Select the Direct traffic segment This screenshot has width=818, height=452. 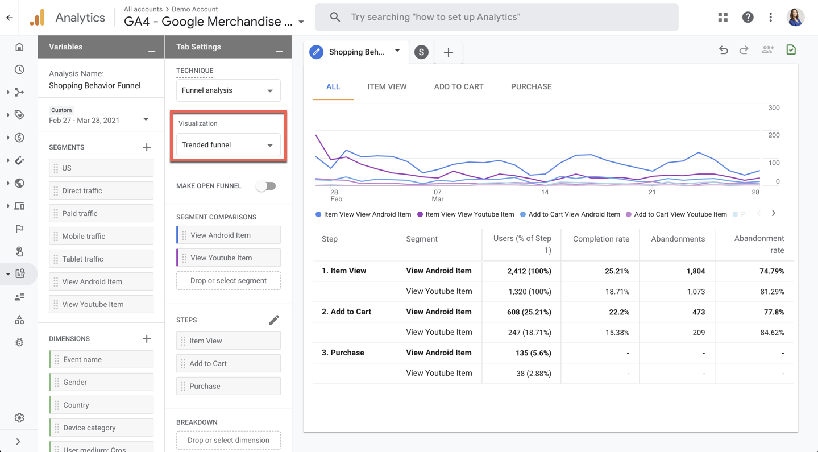pyautogui.click(x=101, y=191)
